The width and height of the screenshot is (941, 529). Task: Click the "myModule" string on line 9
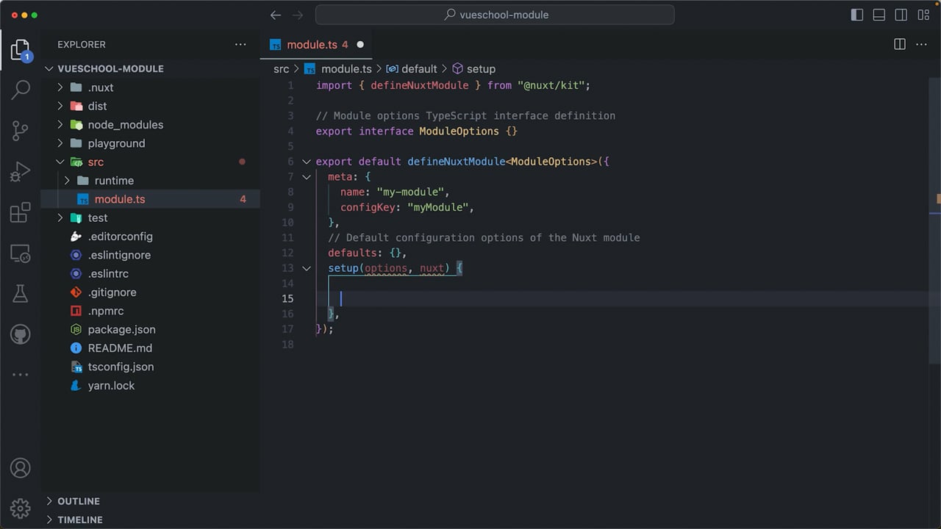pyautogui.click(x=437, y=207)
